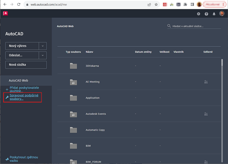Bookmark page with the star icon

pyautogui.click(x=156, y=5)
